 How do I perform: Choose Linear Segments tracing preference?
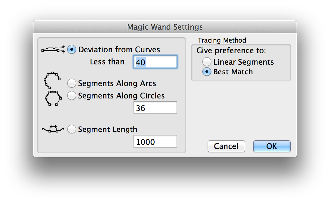[x=207, y=62]
